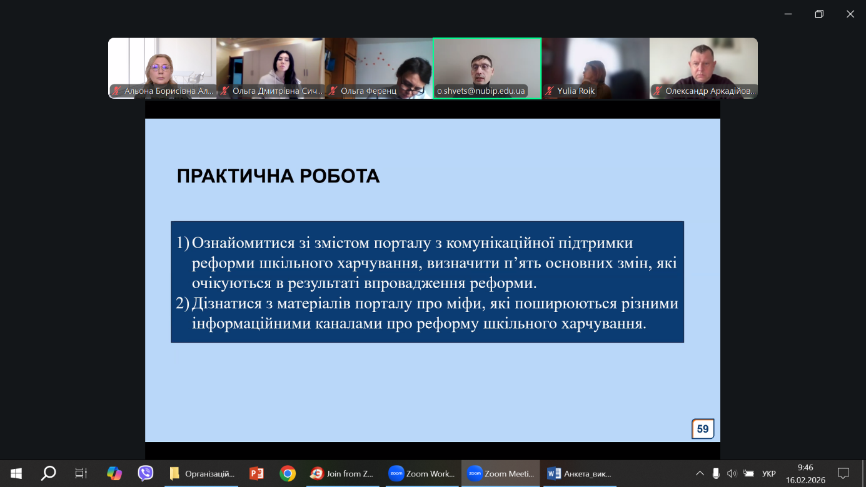
Task: Open the Анкета_вик... Word document
Action: point(579,473)
